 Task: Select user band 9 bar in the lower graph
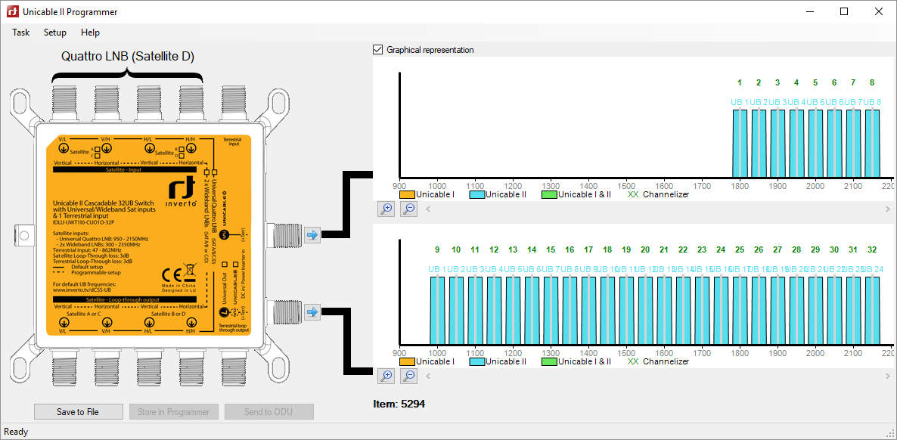click(x=437, y=310)
